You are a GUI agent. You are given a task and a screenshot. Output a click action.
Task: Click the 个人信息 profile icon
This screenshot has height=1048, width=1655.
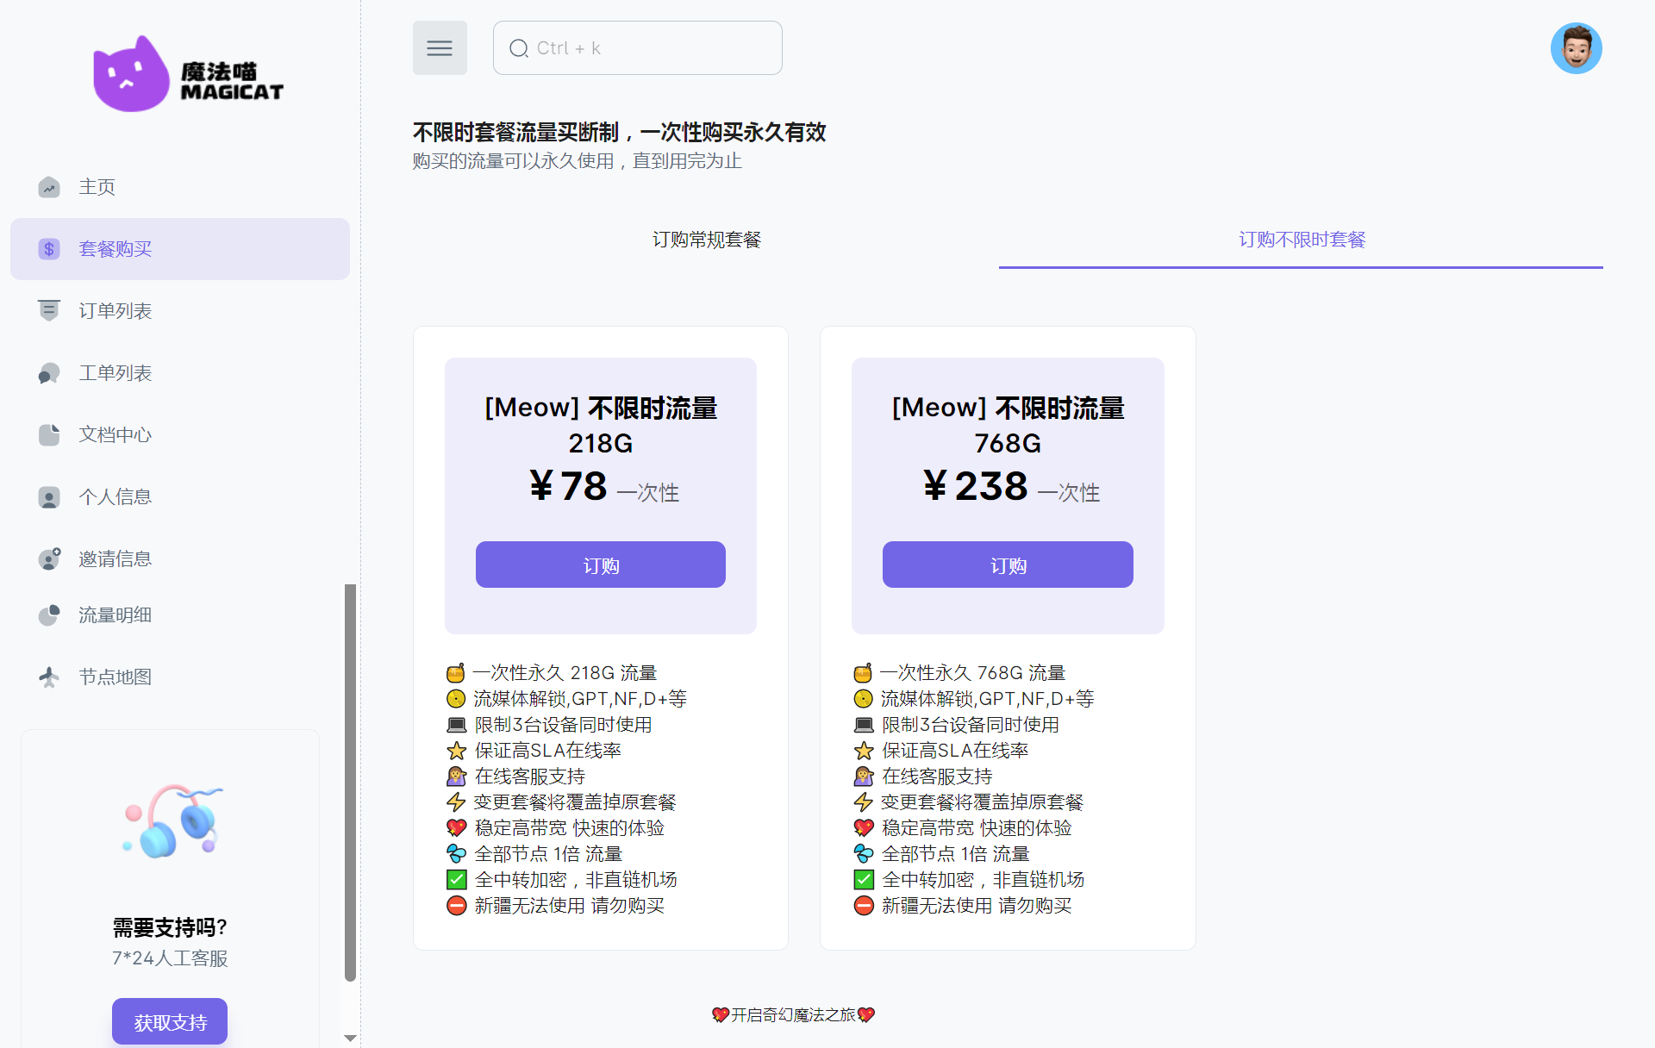(49, 496)
